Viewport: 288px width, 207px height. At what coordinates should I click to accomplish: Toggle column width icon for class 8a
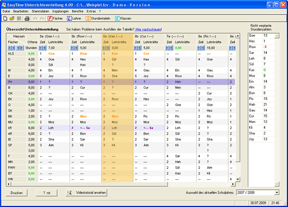point(201,48)
